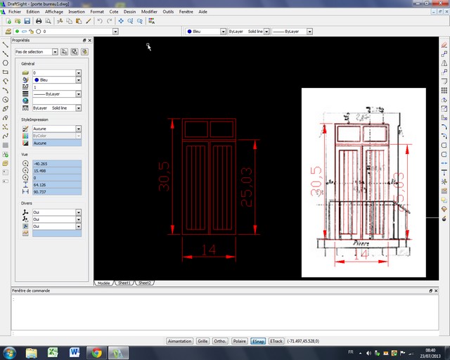Image resolution: width=450 pixels, height=360 pixels.
Task: Open the Dessin menu
Action: 129,12
